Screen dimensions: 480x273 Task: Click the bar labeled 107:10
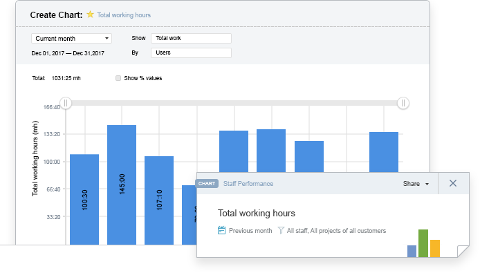tap(159, 200)
